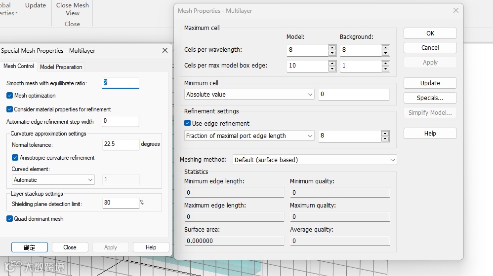
Task: Switch to the Model Preparation tab
Action: (61, 67)
